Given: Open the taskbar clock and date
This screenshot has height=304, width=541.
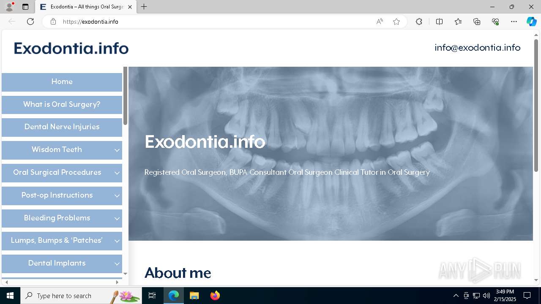Looking at the screenshot, I should coord(505,296).
